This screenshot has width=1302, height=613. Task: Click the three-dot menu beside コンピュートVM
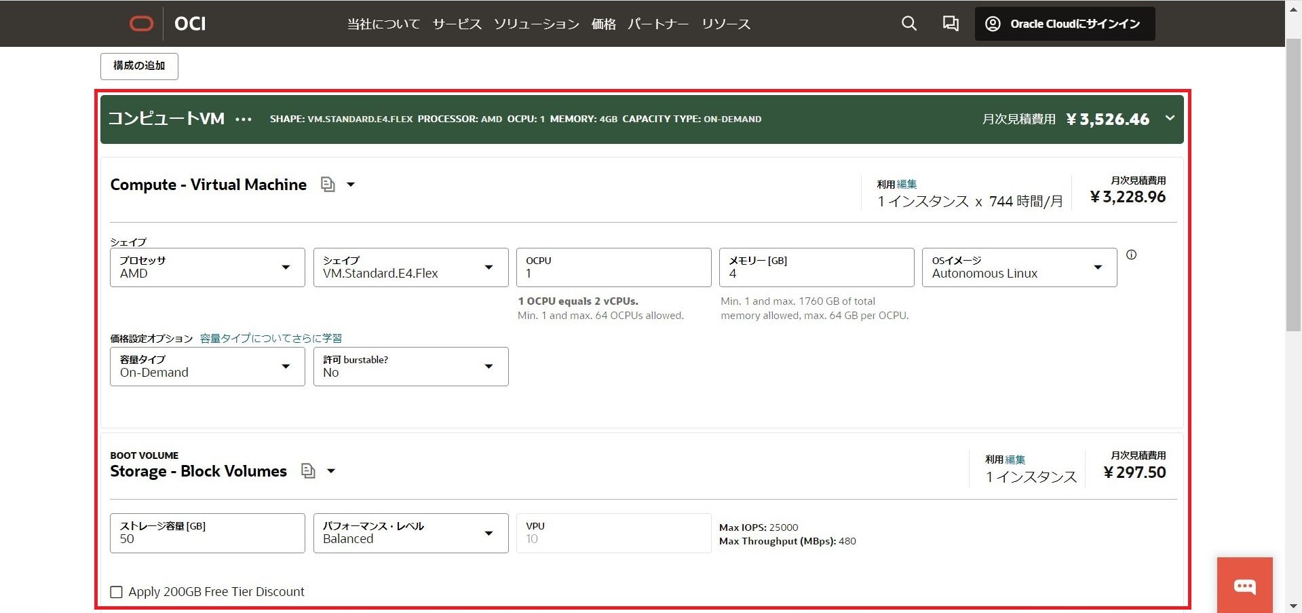point(244,119)
